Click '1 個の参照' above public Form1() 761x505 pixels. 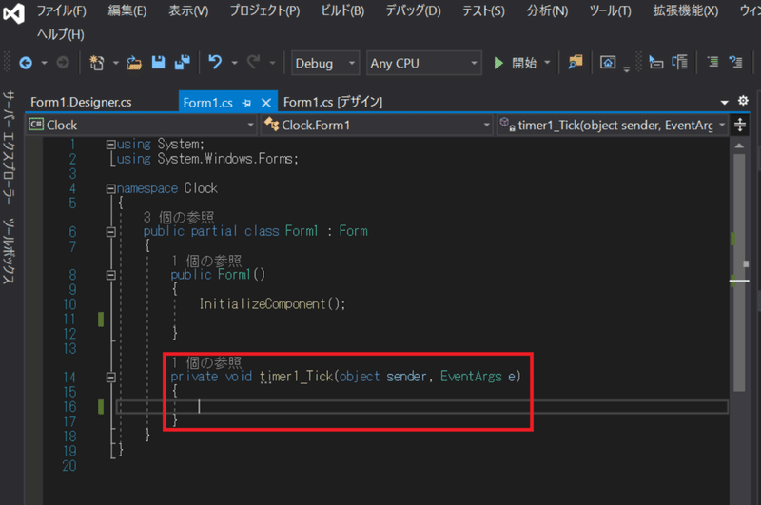click(x=206, y=261)
